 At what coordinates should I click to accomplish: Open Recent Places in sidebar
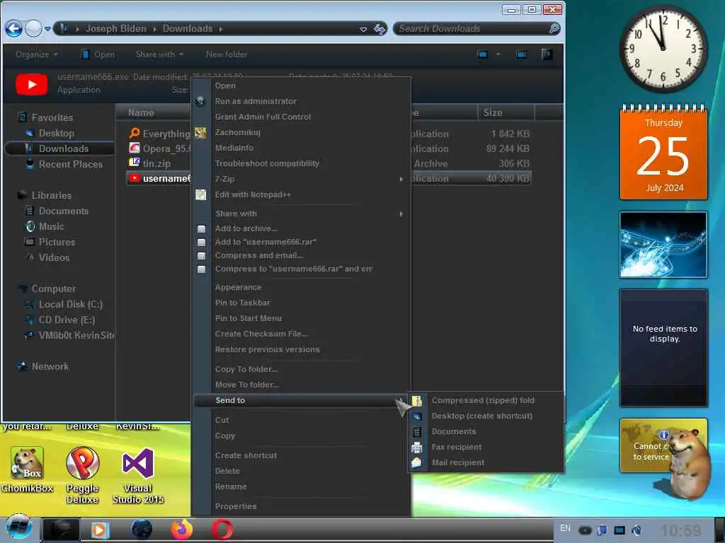[x=70, y=164]
